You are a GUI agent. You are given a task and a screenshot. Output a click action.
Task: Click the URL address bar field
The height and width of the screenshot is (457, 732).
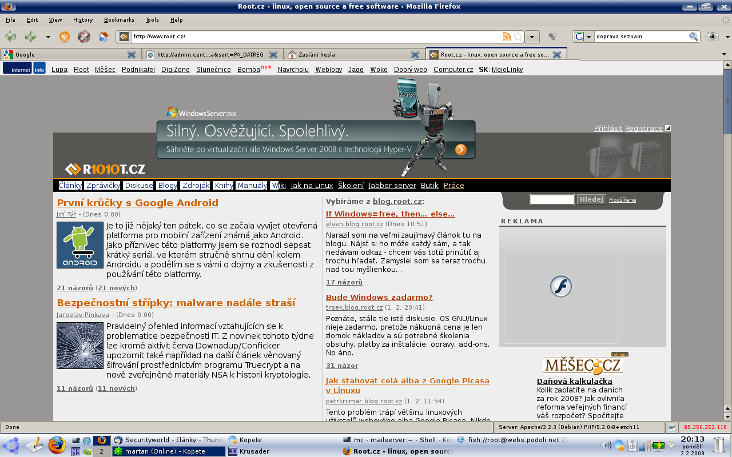315,37
